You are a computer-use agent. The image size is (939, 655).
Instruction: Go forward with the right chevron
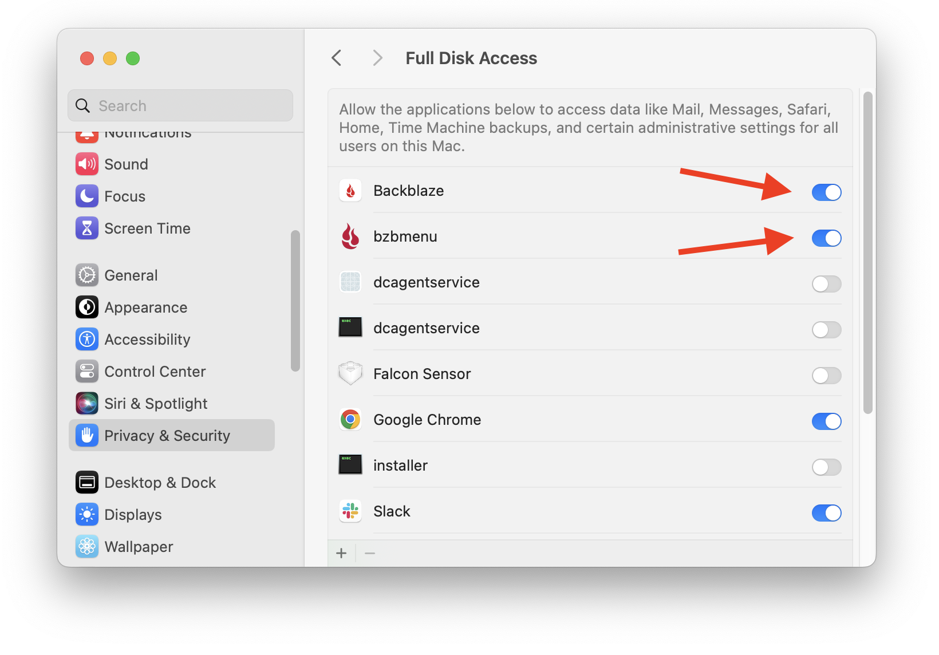point(377,58)
